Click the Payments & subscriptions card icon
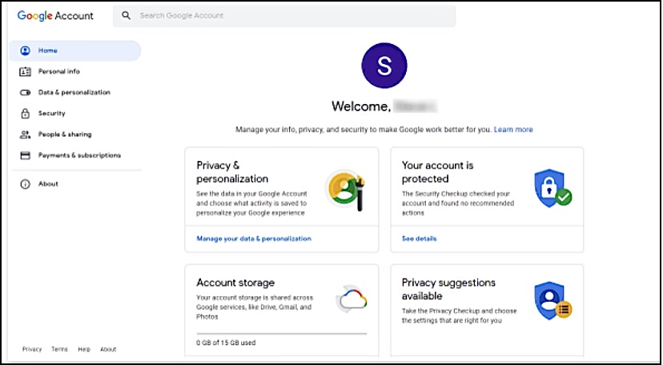Viewport: 663px width, 365px height. pos(25,155)
